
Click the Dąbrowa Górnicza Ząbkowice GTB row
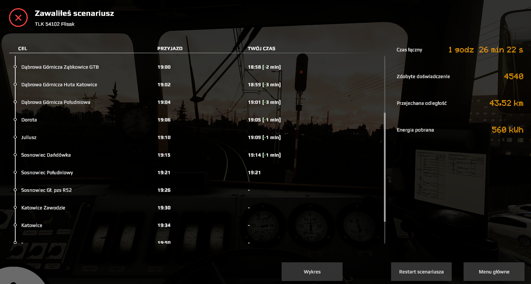tap(197, 67)
